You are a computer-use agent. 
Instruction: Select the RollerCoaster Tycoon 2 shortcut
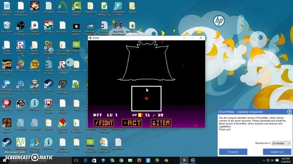pyautogui.click(x=7, y=67)
